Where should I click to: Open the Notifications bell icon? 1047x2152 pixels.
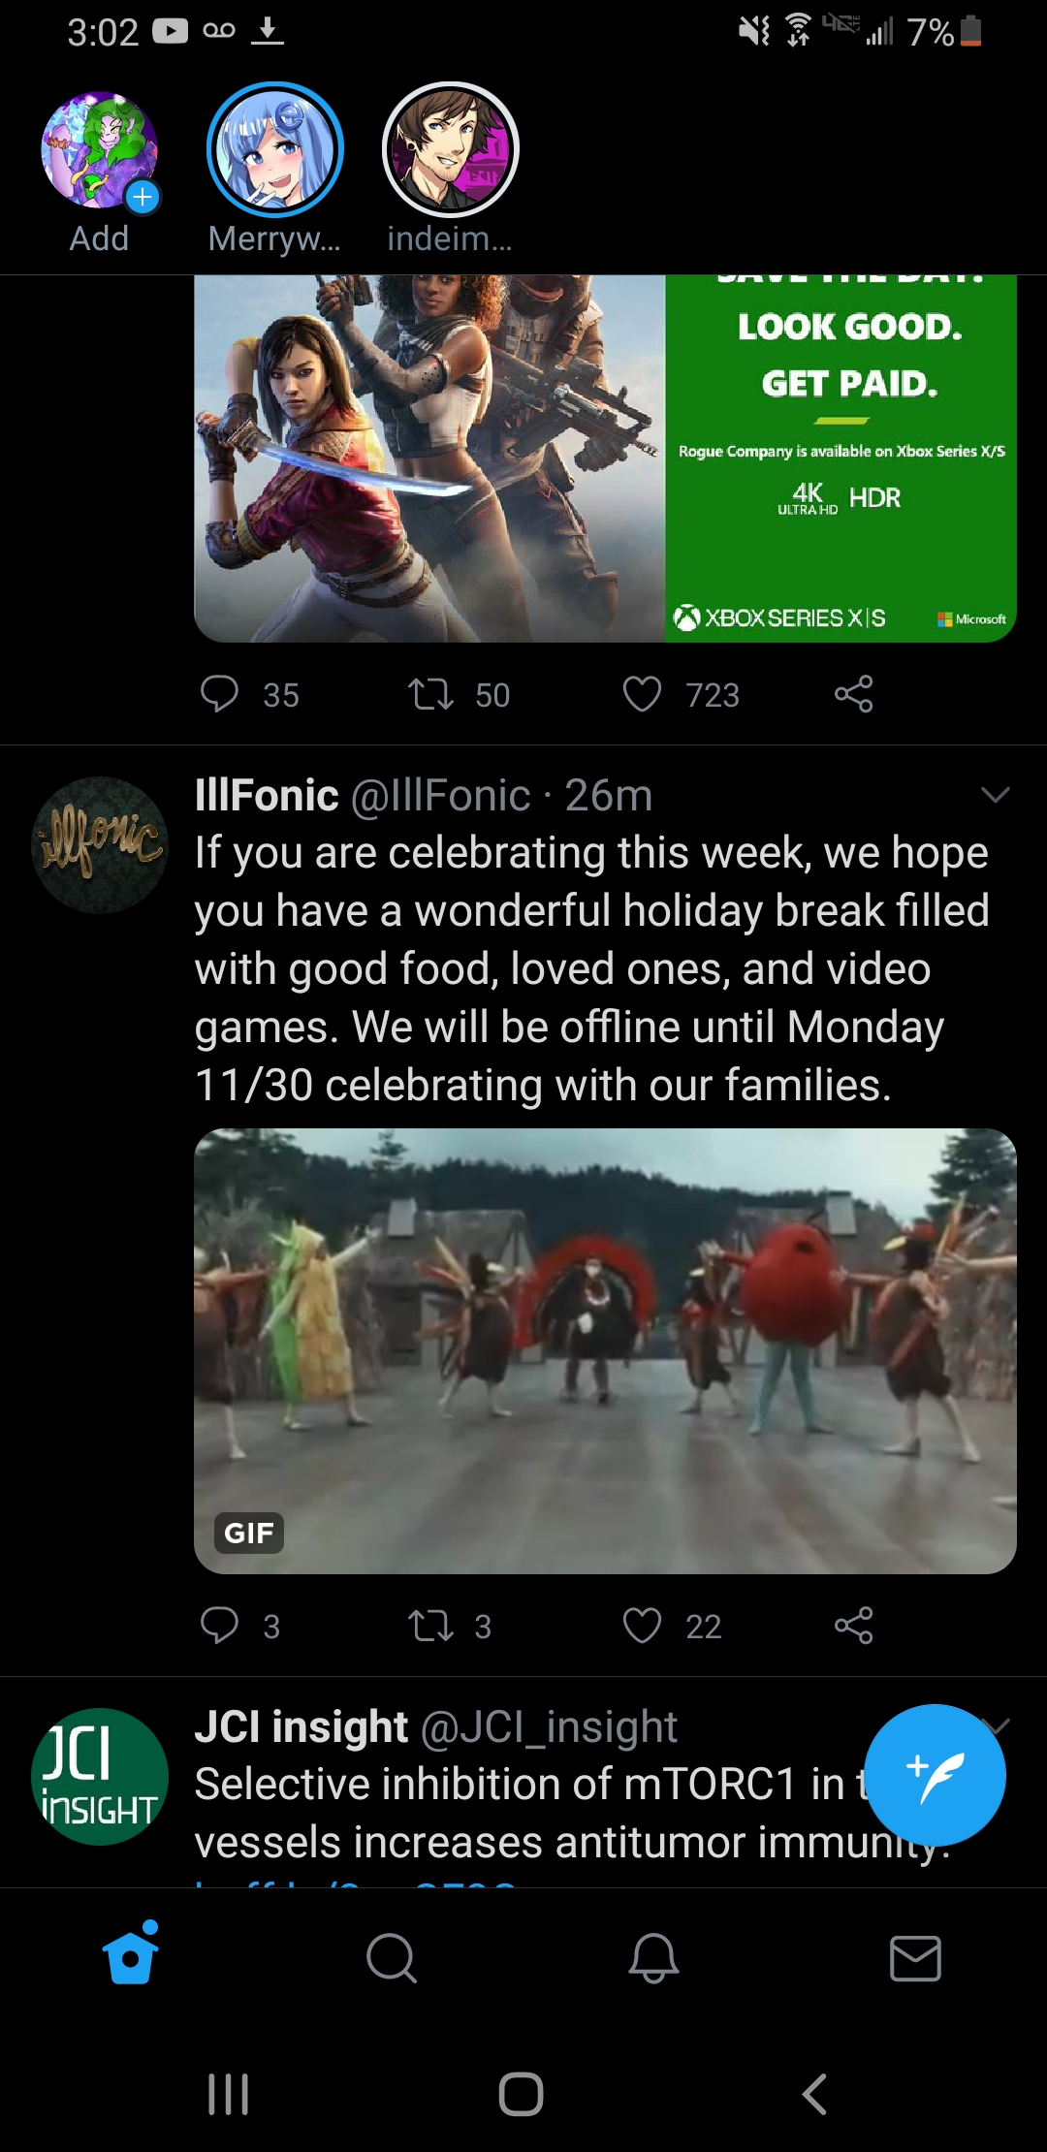click(653, 1958)
